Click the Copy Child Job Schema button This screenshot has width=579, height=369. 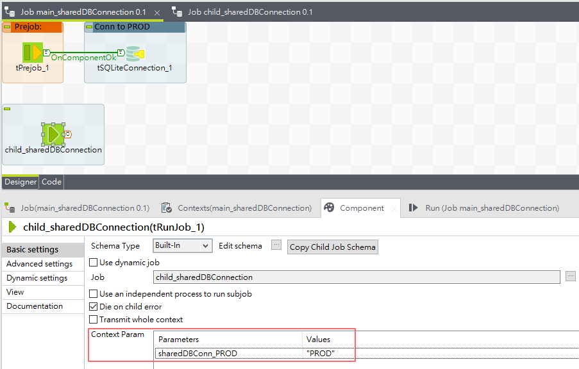click(x=332, y=247)
